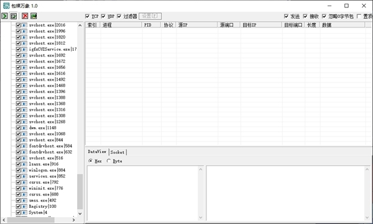Image resolution: width=373 pixels, height=224 pixels.
Task: Click the process icon beside lsass.exe|916
Action: pos(24,164)
